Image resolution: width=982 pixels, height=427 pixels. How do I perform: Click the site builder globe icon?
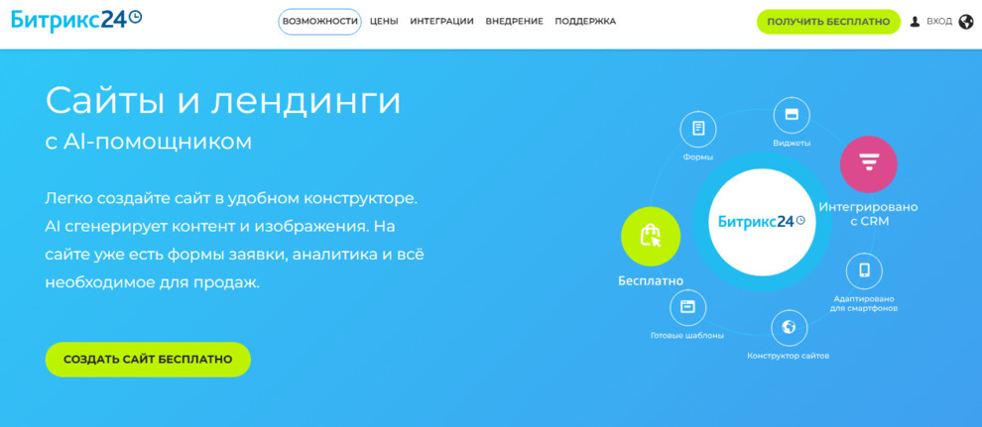(x=789, y=327)
